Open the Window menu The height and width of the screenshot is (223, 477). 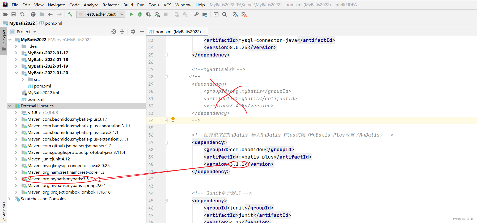[x=183, y=5]
